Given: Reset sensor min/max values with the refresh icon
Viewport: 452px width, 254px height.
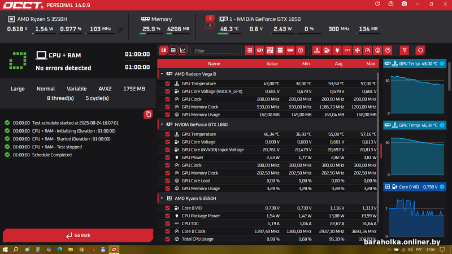Looking at the screenshot, I should pos(420,50).
